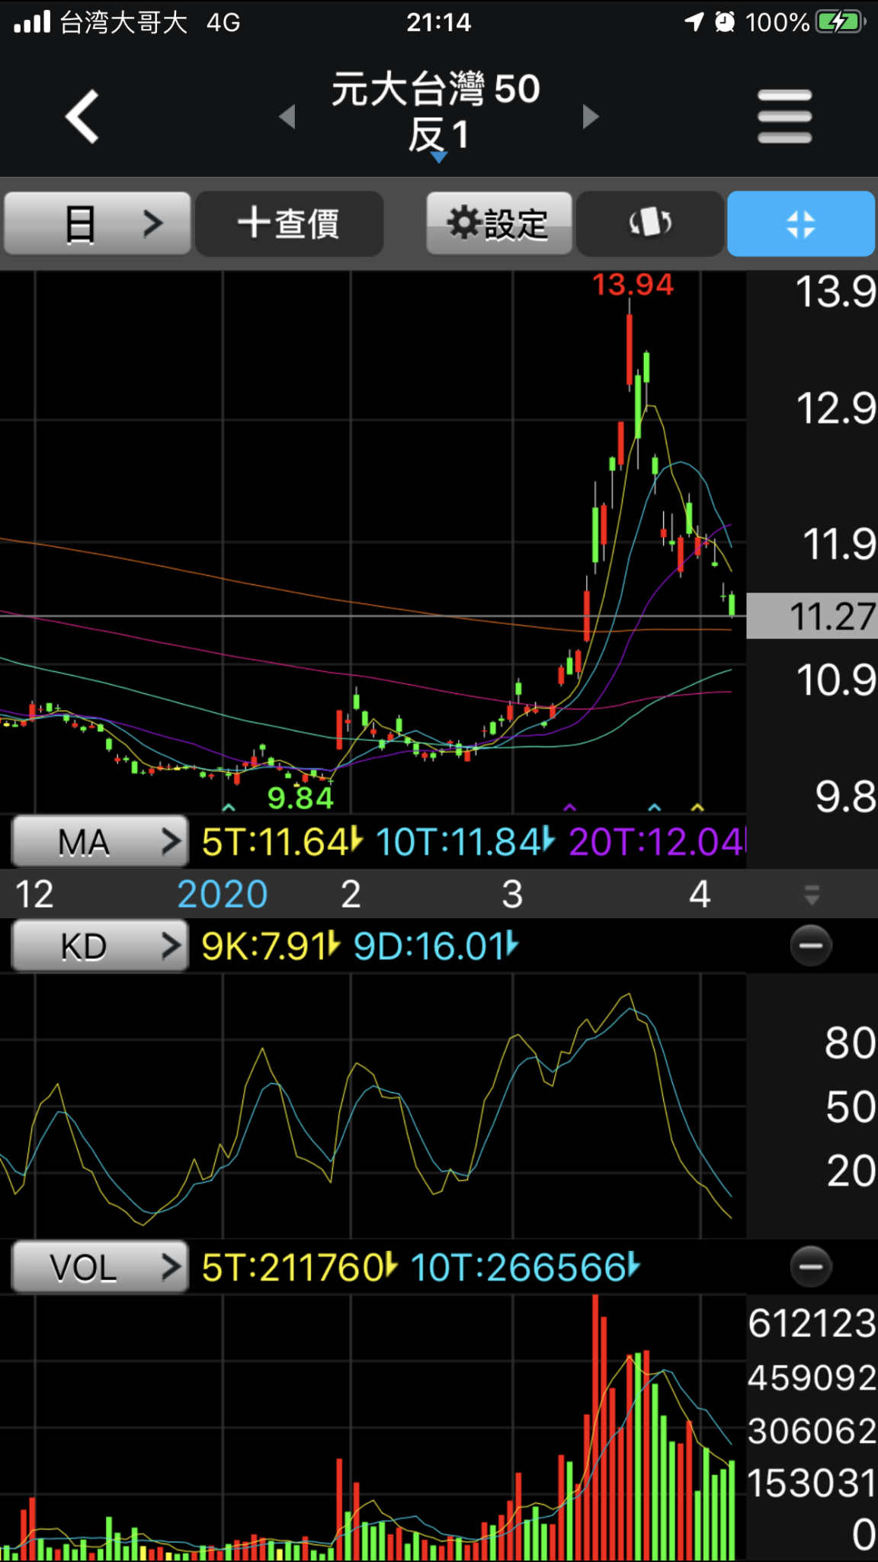This screenshot has height=1562, width=878.
Task: Tap the back arrow icon
Action: tap(82, 117)
